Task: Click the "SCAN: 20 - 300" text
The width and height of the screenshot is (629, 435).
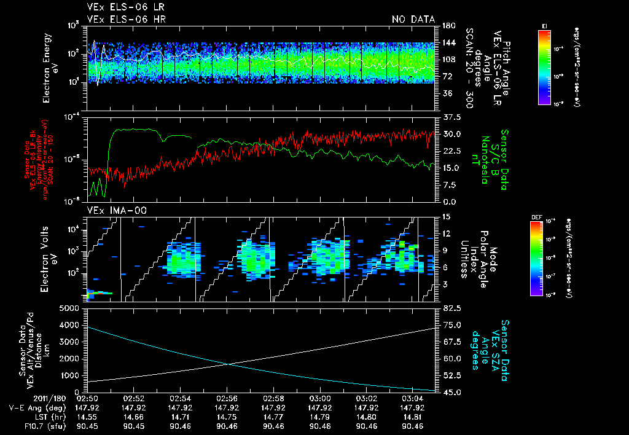Action: 469,68
